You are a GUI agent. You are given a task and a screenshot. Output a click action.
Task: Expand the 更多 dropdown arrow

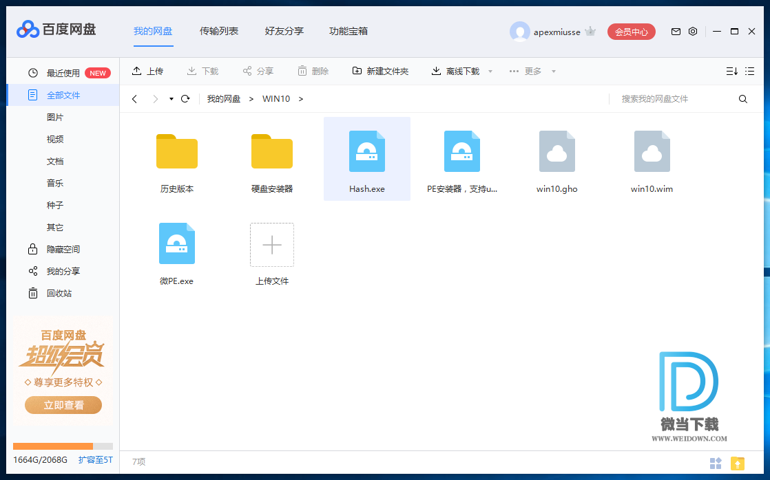pyautogui.click(x=554, y=72)
